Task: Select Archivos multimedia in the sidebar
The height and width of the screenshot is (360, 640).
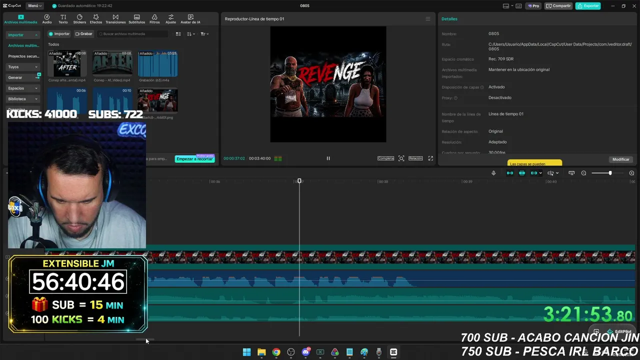Action: [x=23, y=45]
